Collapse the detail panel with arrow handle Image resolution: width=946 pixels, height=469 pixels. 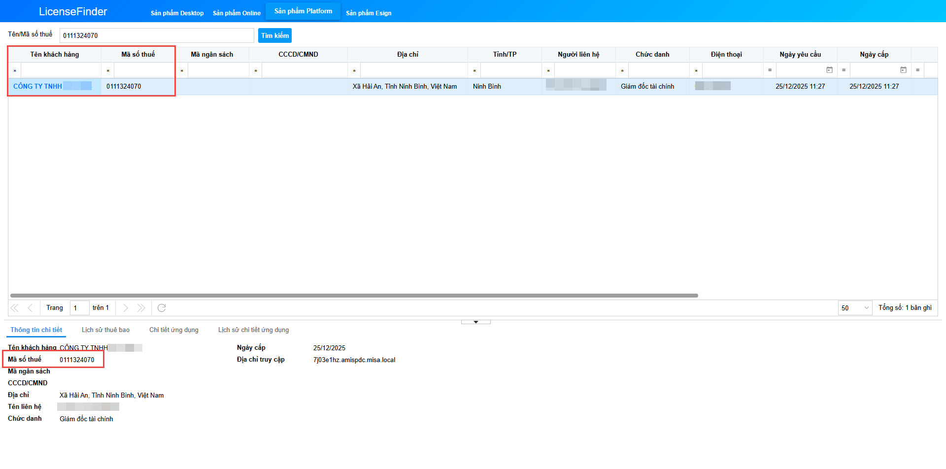tap(475, 322)
